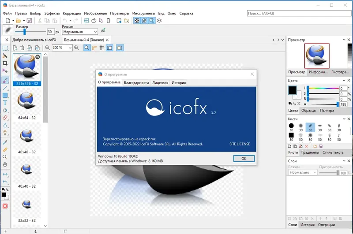Open the Эффекты menu

click(52, 14)
